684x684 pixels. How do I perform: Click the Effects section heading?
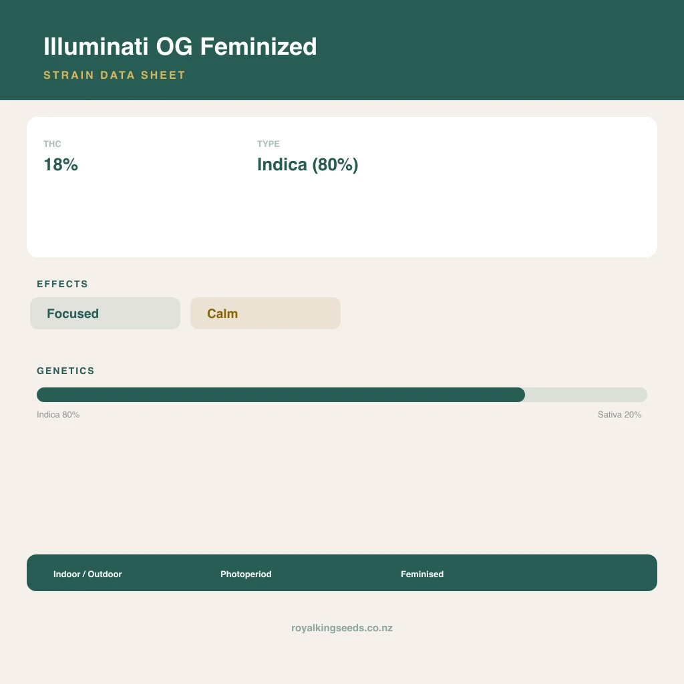[x=62, y=284]
